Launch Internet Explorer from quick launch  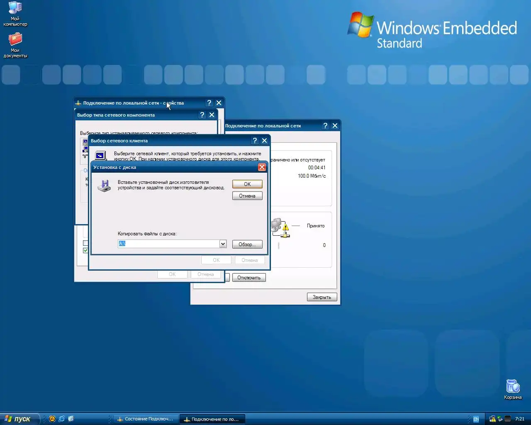(61, 419)
